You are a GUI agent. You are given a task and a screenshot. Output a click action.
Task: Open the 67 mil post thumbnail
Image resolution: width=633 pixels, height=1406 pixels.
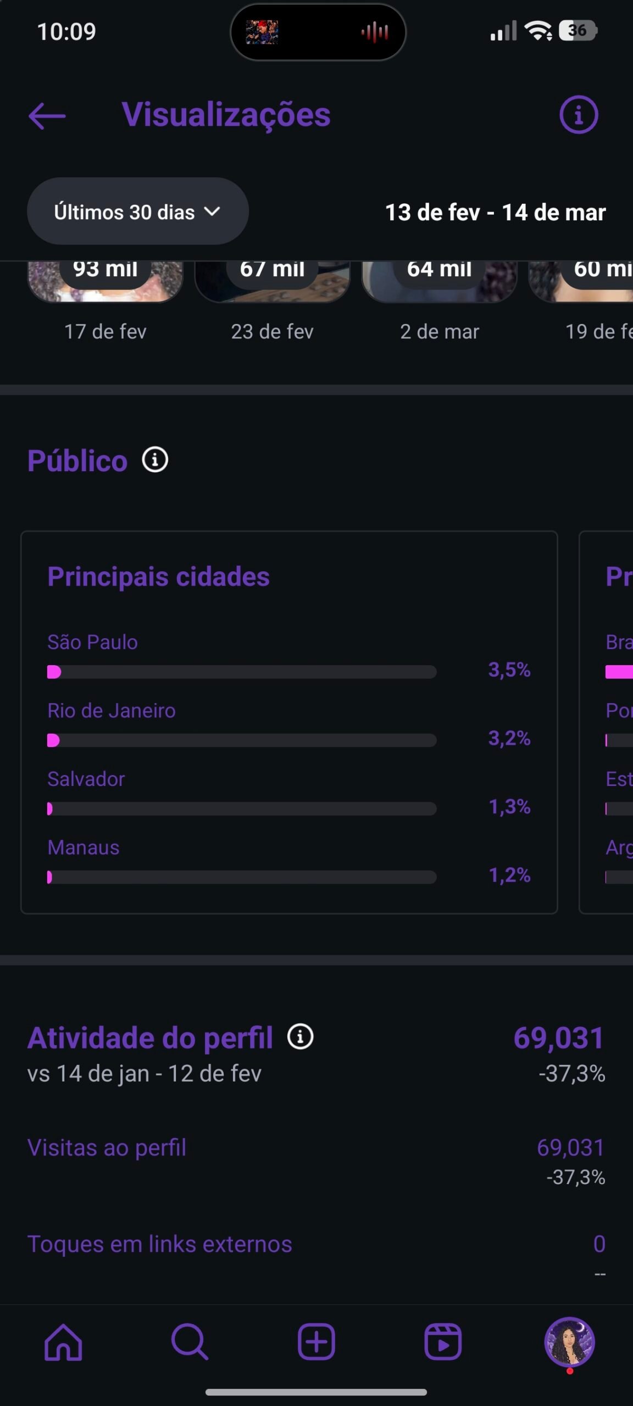pyautogui.click(x=273, y=281)
